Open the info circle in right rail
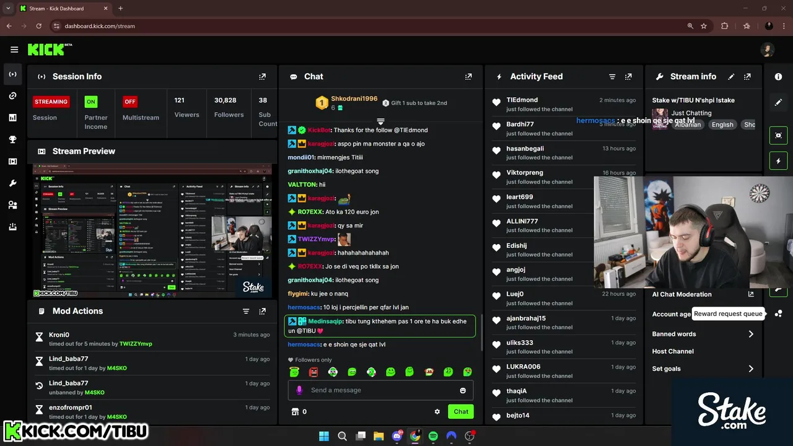Image resolution: width=793 pixels, height=446 pixels. [779, 77]
